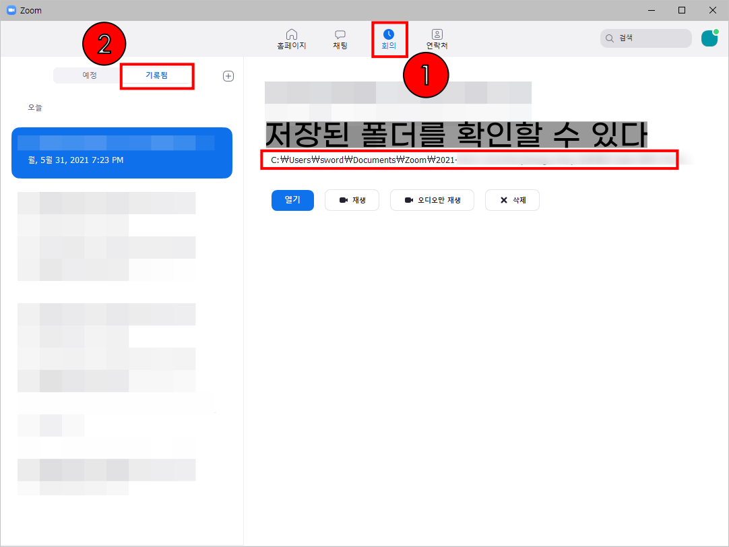This screenshot has width=729, height=547.
Task: Select the May 31 7:23 PM recording
Action: 122,153
